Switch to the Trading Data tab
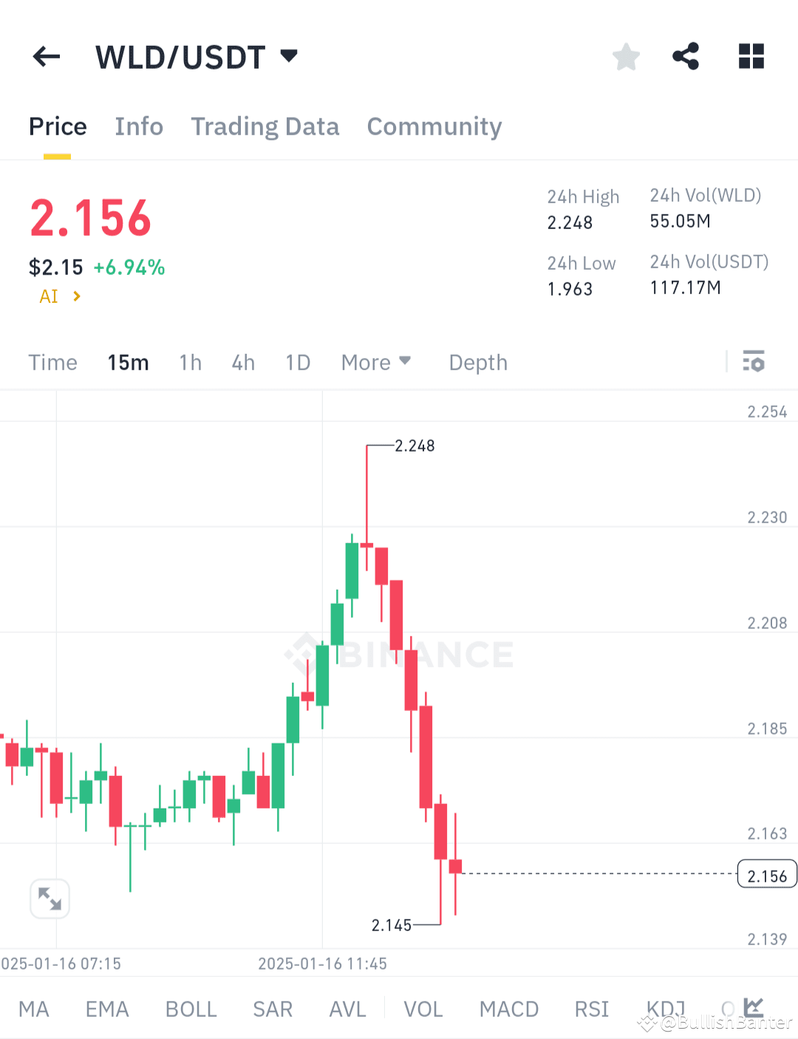This screenshot has height=1039, width=798. pos(265,126)
